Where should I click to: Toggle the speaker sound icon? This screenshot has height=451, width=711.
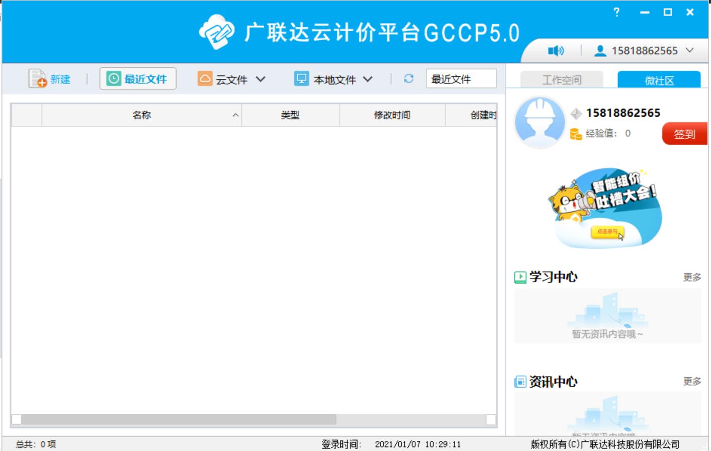(x=556, y=51)
